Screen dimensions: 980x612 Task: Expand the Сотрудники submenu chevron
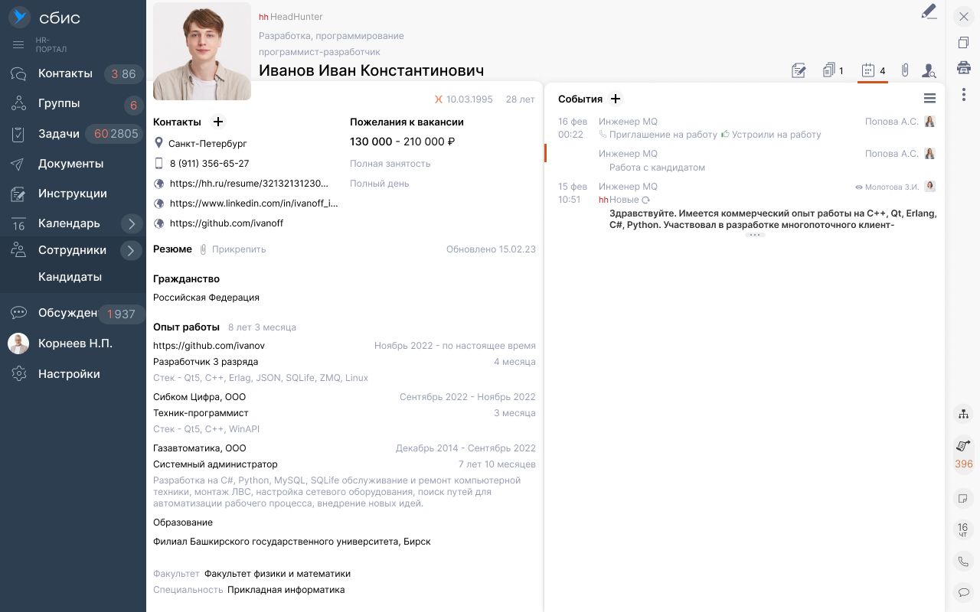(131, 250)
